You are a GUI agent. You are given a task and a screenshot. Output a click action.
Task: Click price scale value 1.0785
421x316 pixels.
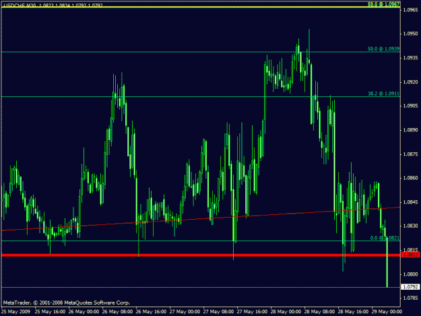tap(410, 298)
